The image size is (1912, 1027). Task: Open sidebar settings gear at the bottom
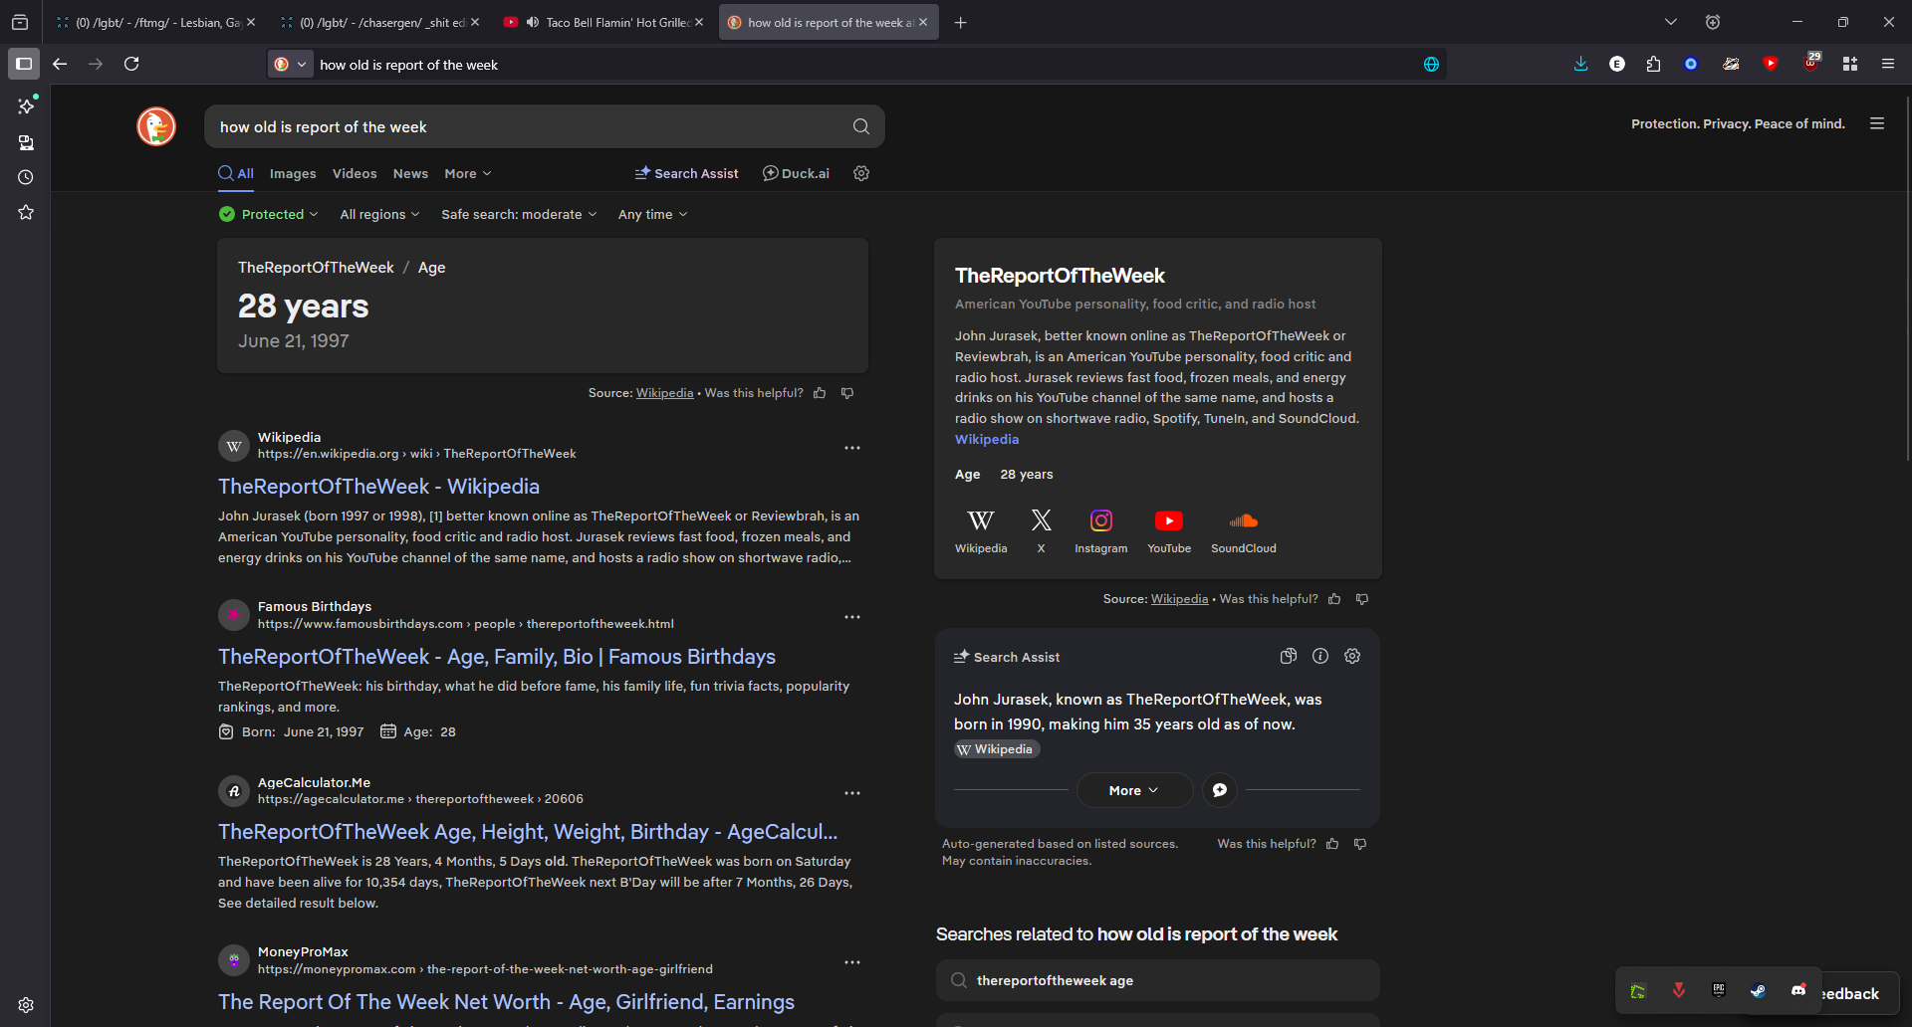point(26,1005)
